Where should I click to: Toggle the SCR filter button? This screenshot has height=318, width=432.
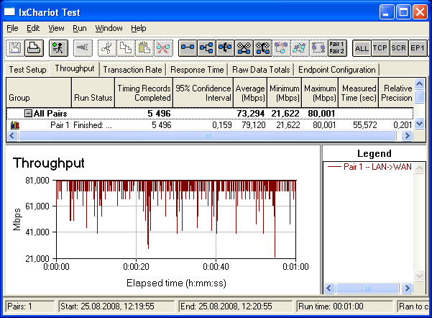[x=399, y=48]
